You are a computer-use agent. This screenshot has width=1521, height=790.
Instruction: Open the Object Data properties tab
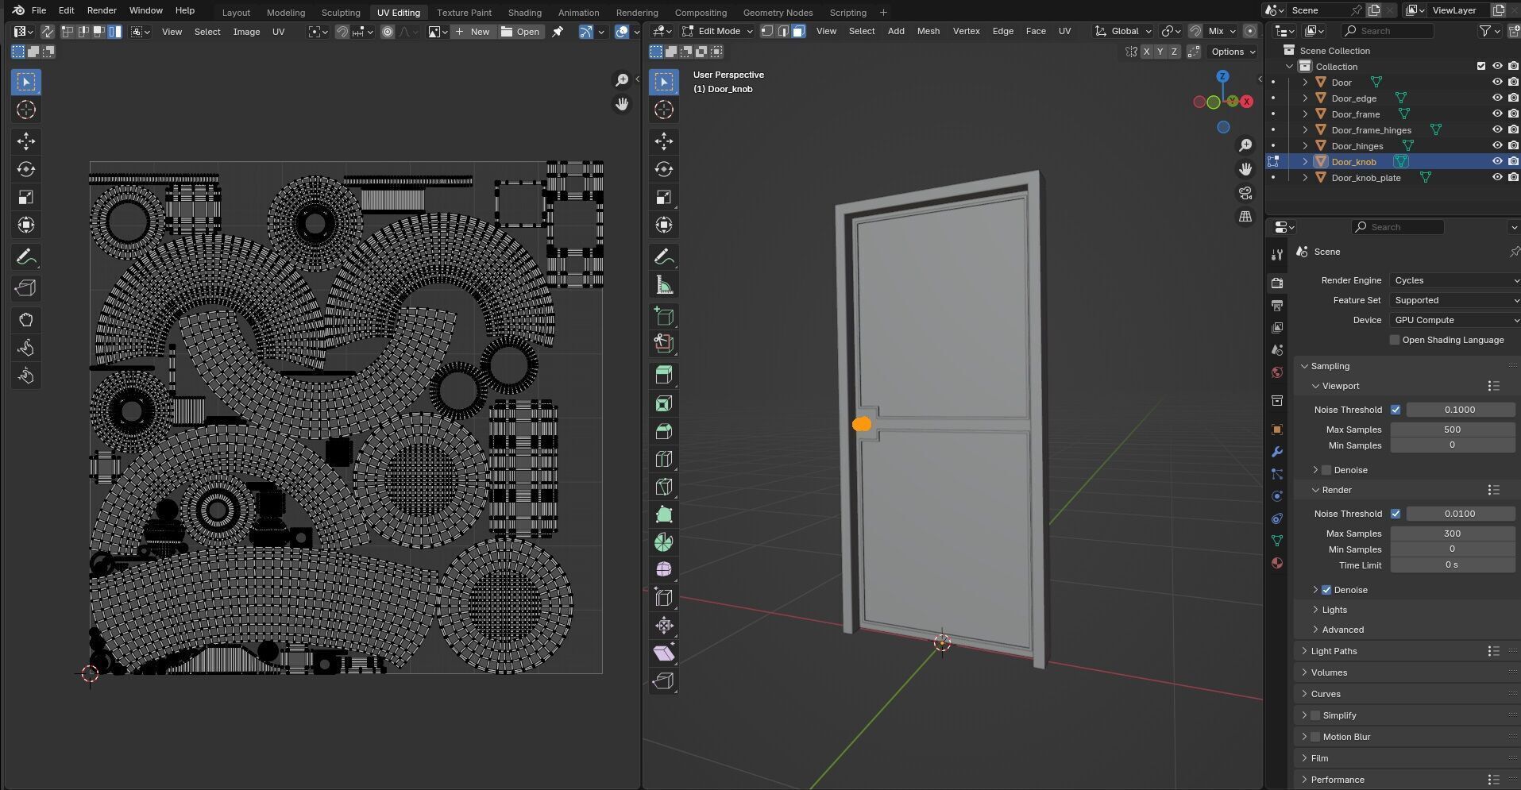(x=1277, y=541)
